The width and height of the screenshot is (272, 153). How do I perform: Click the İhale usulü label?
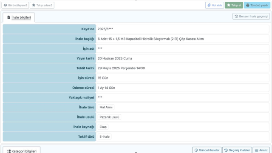pyautogui.click(x=85, y=117)
